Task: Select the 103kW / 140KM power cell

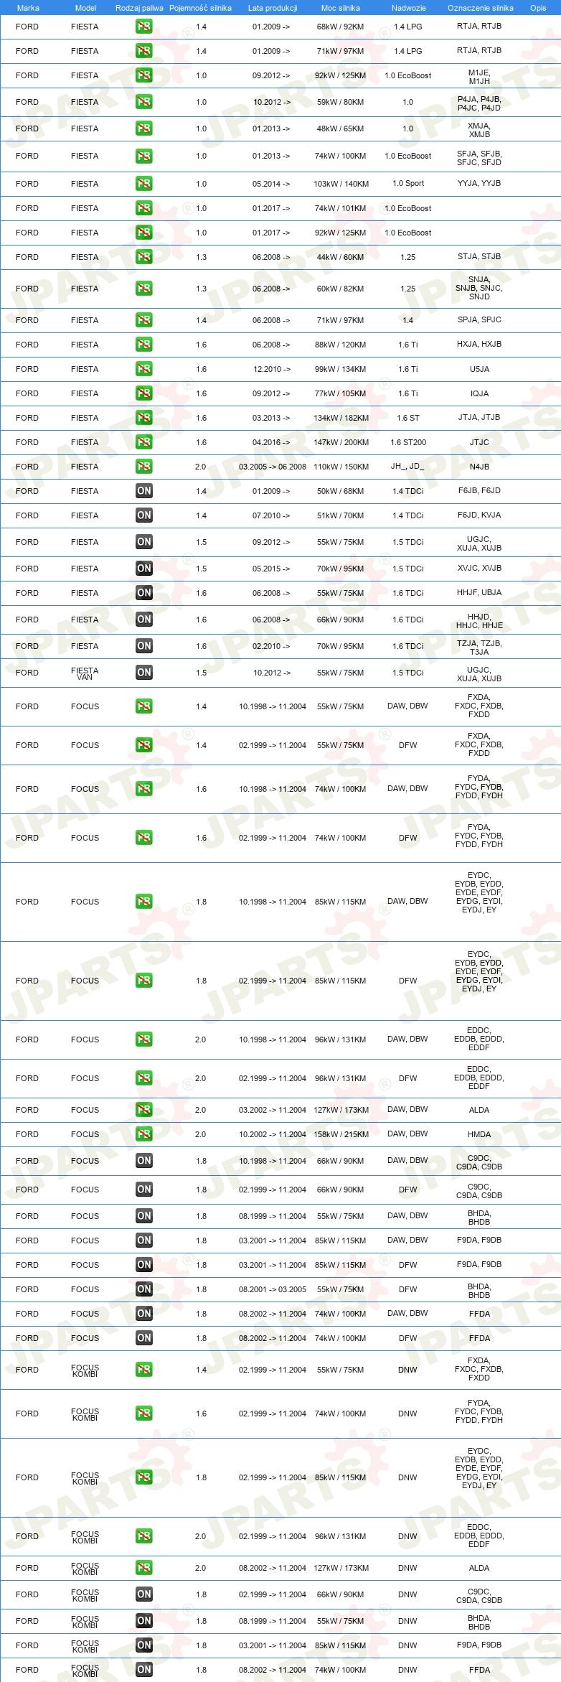Action: click(341, 184)
